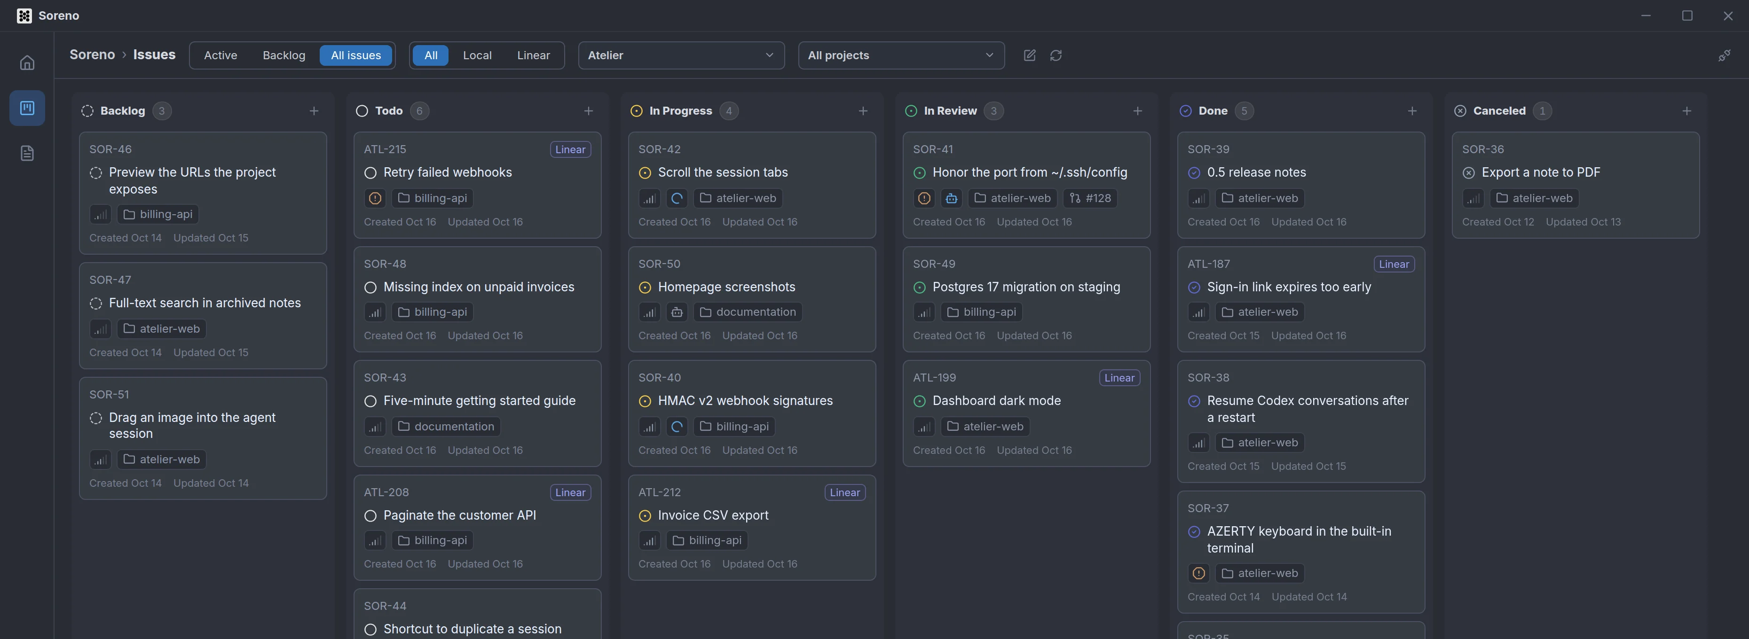Click the running session spinner on SOR-42

click(x=677, y=198)
